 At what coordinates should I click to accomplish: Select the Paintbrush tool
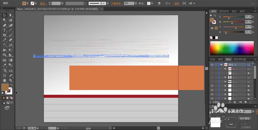pyautogui.click(x=11, y=35)
